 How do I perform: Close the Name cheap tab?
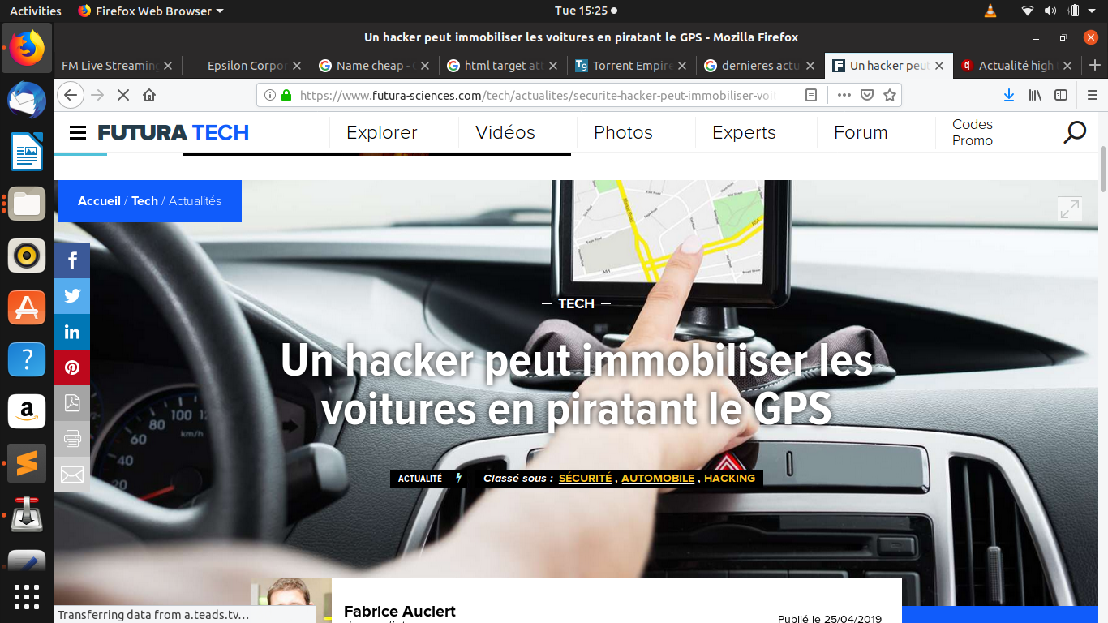pos(425,66)
